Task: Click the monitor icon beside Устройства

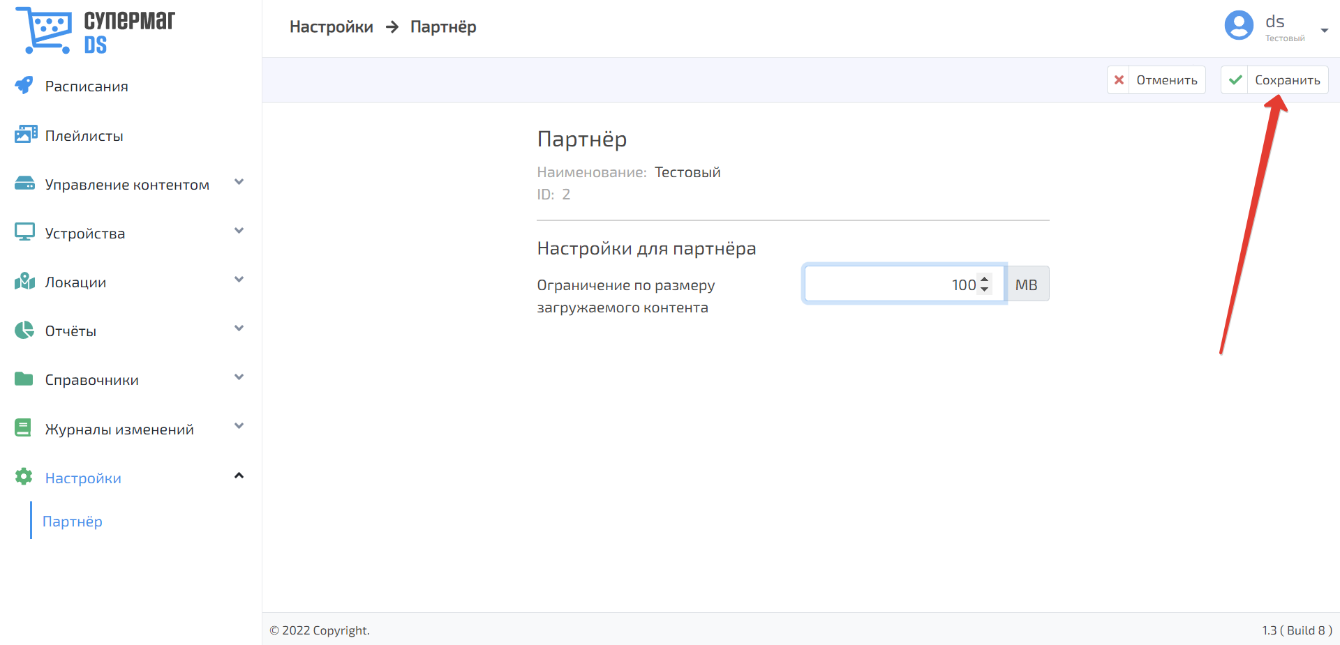Action: pyautogui.click(x=24, y=232)
